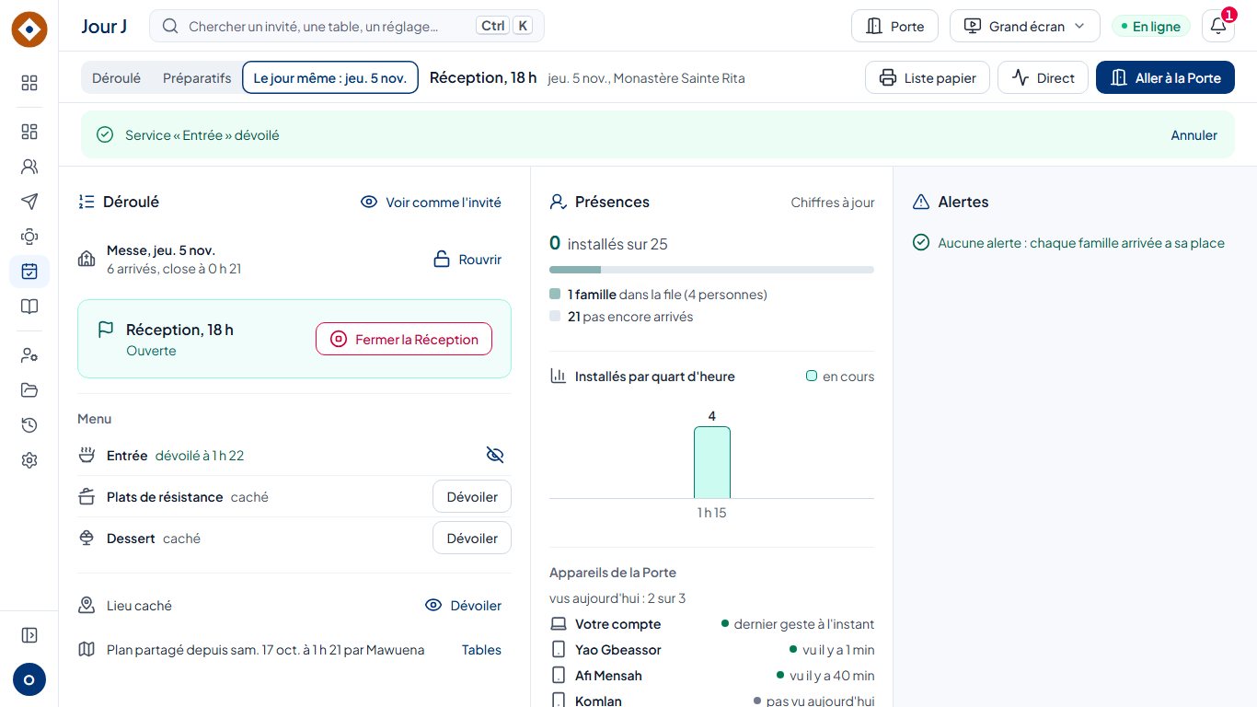This screenshot has height=707, width=1257.
Task: Open the user-settings icon in sidebar
Action: coord(29,355)
